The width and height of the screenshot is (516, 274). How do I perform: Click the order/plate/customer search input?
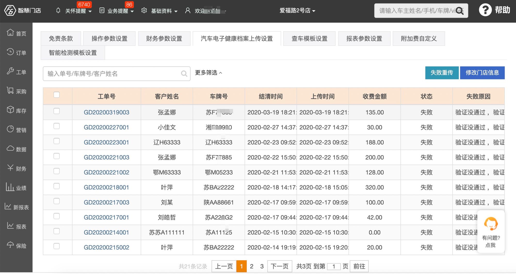click(x=117, y=74)
